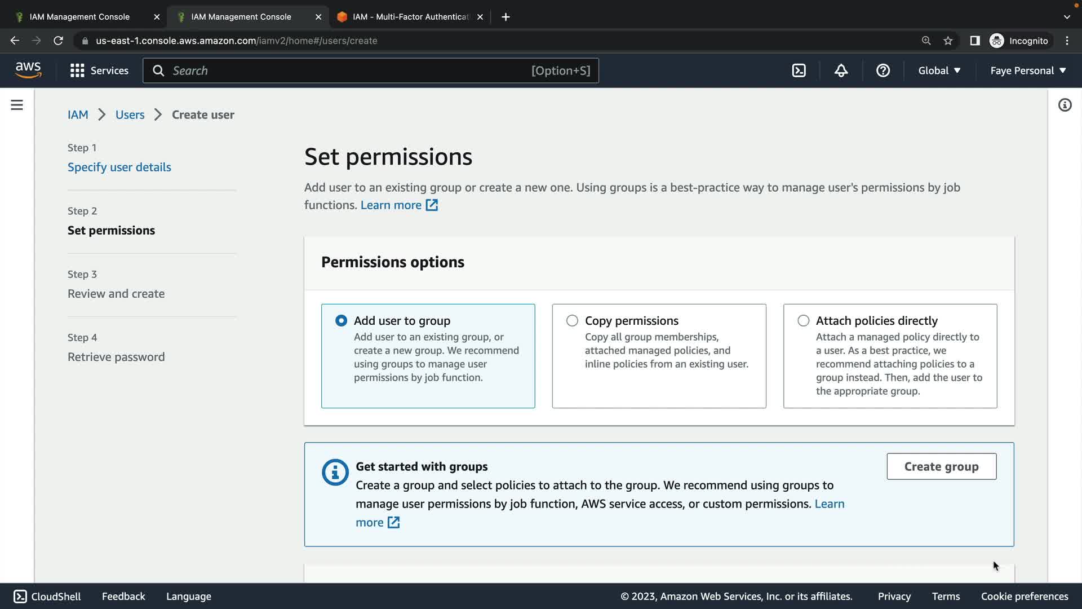The image size is (1082, 609).
Task: Open the help question mark menu
Action: pos(883,70)
